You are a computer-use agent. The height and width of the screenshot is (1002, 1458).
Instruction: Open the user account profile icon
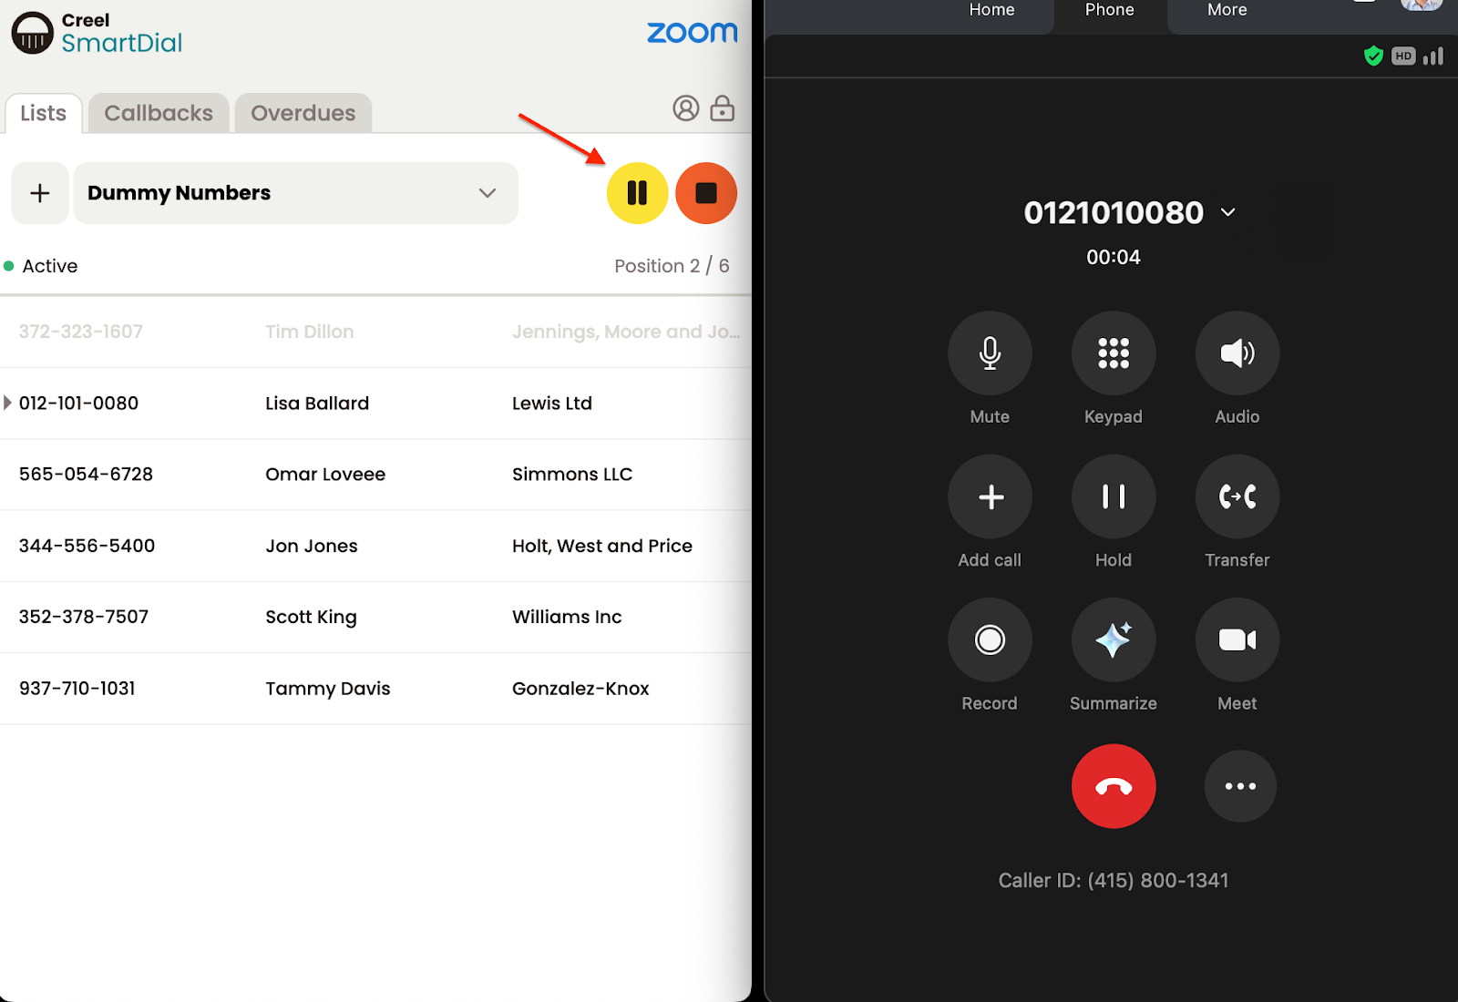(686, 108)
